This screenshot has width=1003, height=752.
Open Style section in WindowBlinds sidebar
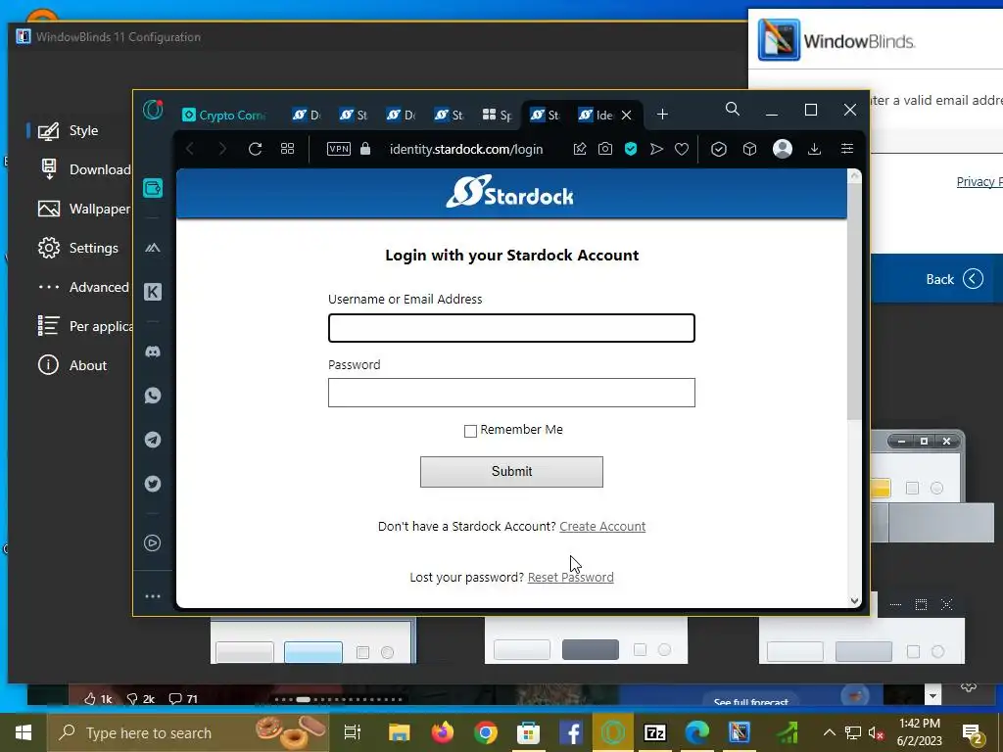tap(68, 130)
